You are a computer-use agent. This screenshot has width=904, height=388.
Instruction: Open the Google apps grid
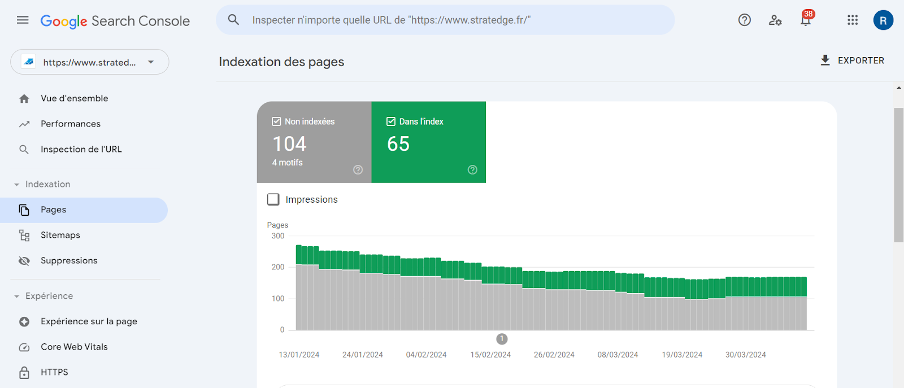tap(853, 20)
